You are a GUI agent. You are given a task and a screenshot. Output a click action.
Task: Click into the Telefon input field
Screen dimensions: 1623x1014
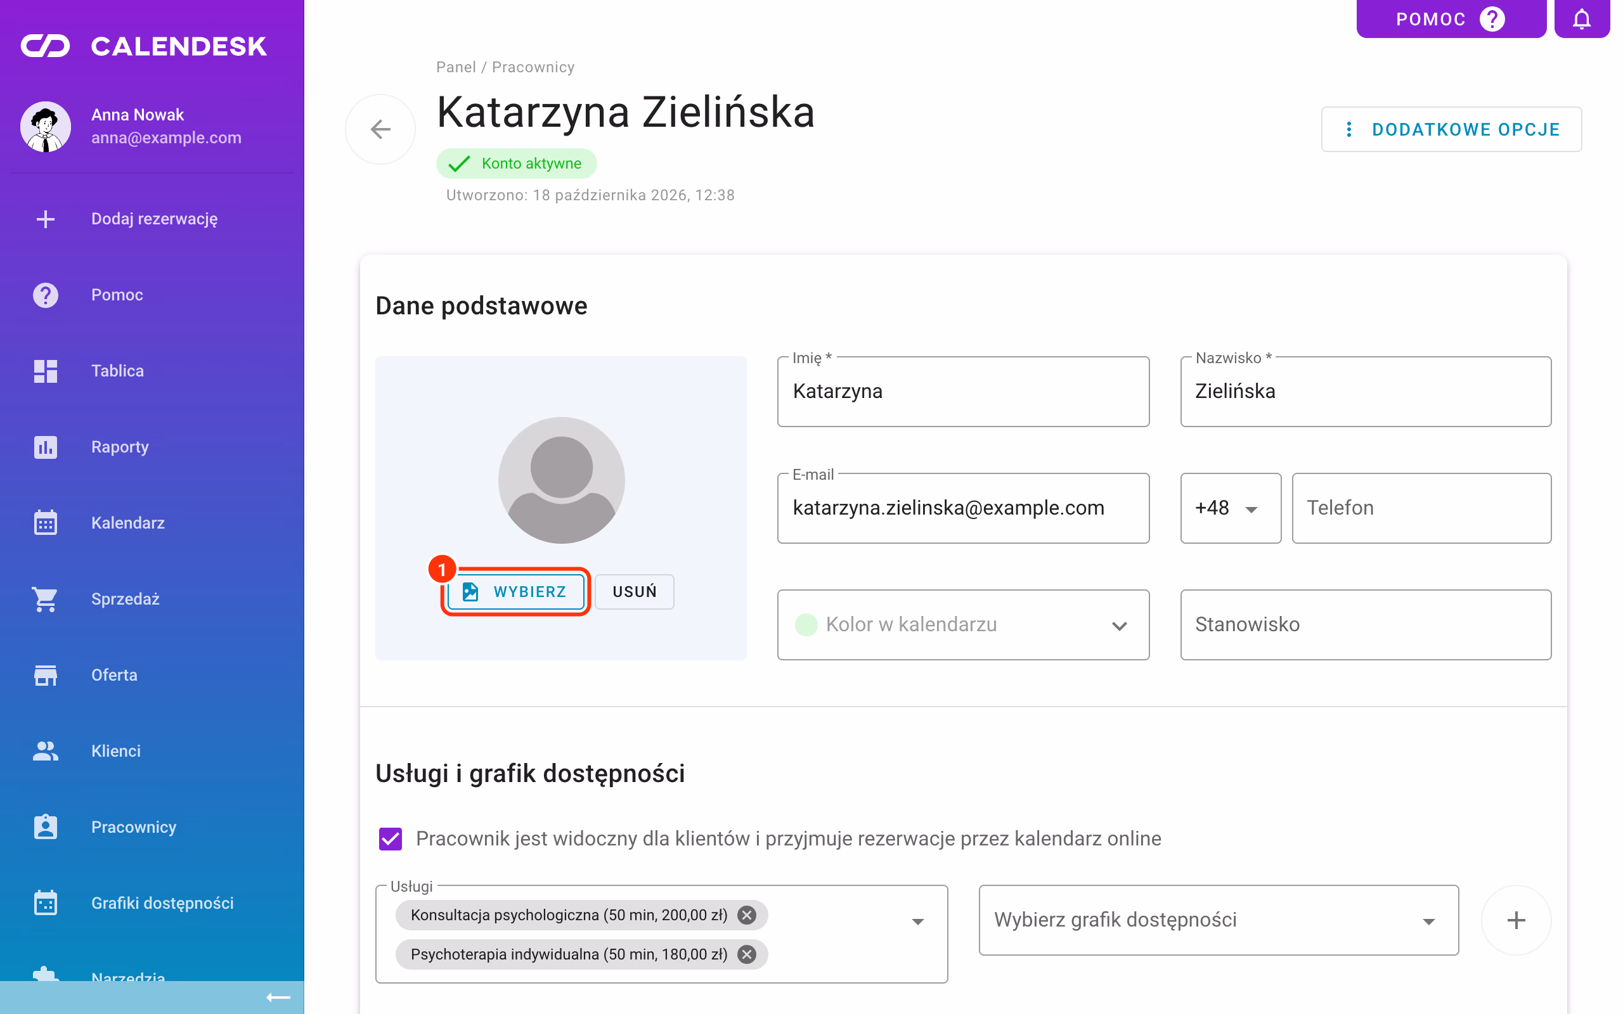pyautogui.click(x=1421, y=508)
